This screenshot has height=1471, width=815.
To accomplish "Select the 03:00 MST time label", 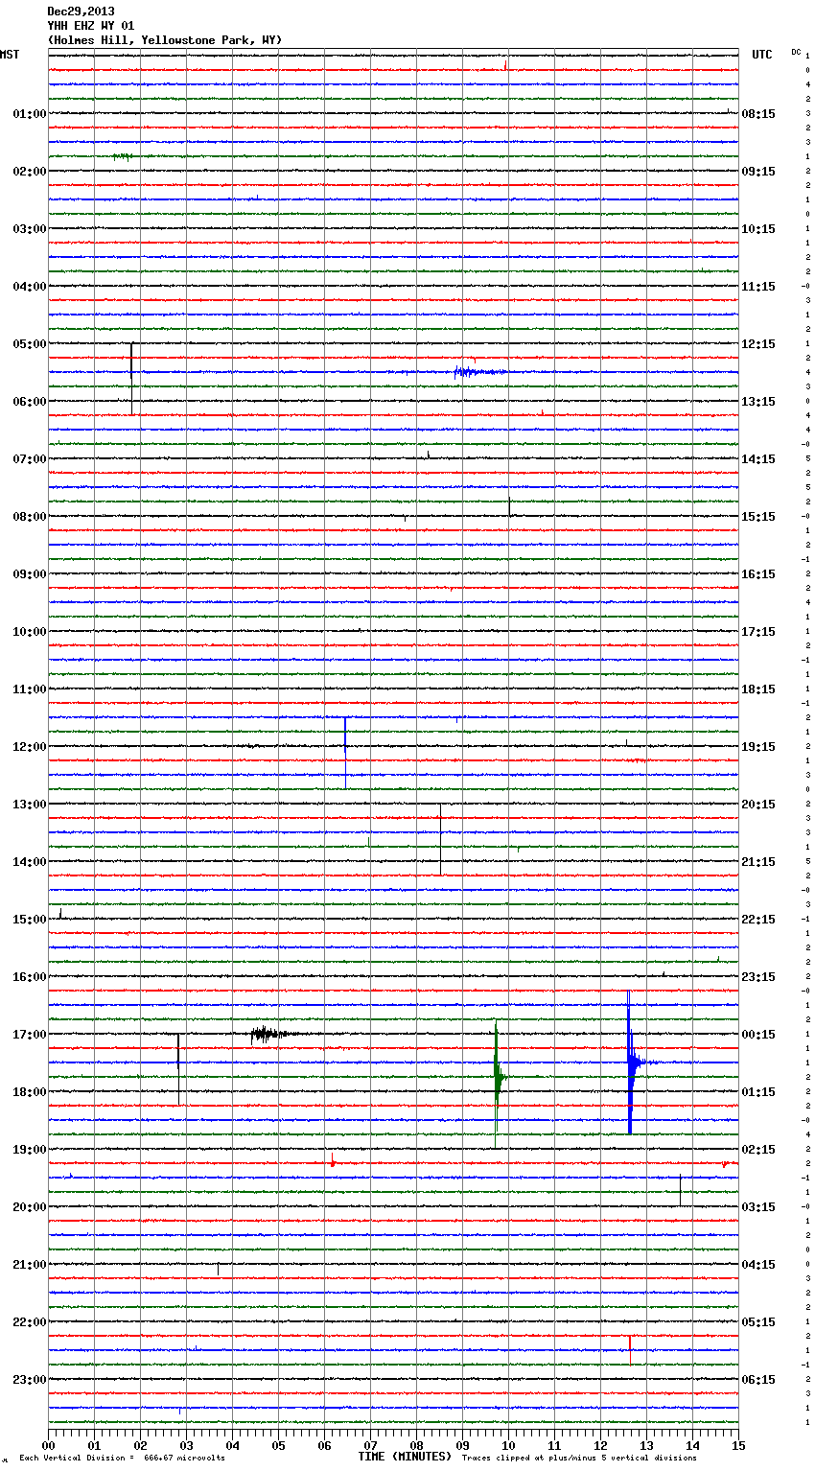I will [30, 229].
